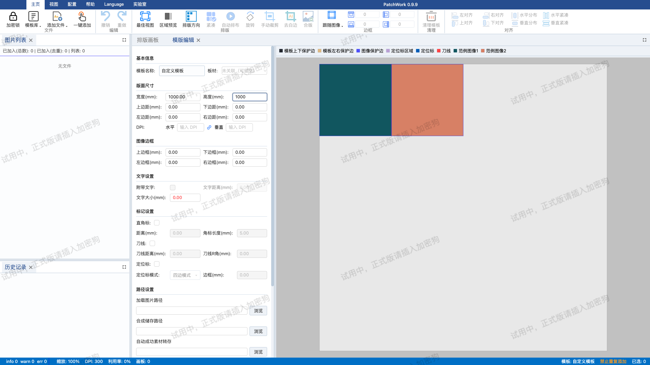Expand the 图片列表 panel with maximize icon

click(x=124, y=40)
